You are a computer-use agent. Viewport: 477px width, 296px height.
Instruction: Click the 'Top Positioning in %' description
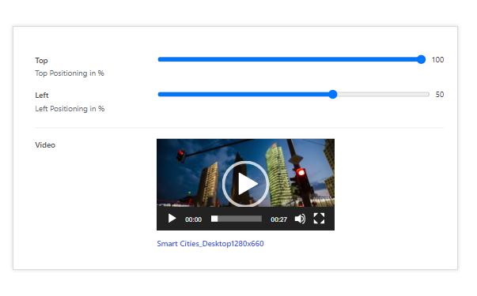coord(70,73)
